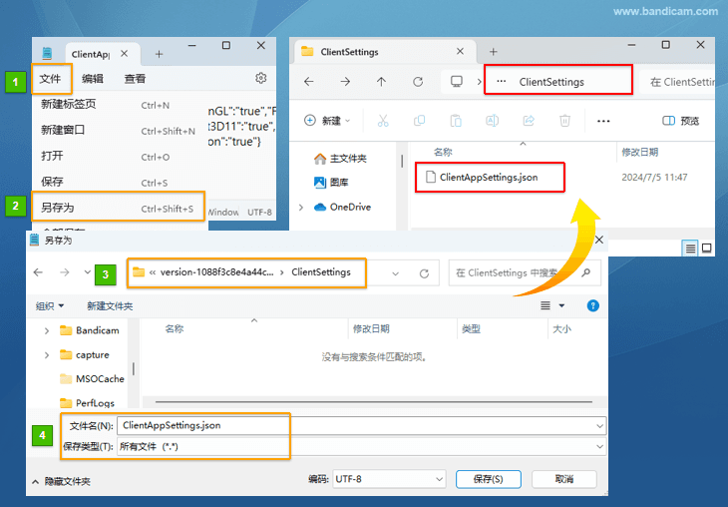Choose 新建标签页 from the file menu
728x507 pixels.
pos(118,105)
